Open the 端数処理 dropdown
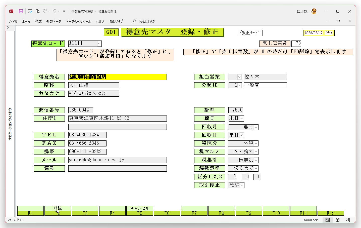 pos(256,168)
